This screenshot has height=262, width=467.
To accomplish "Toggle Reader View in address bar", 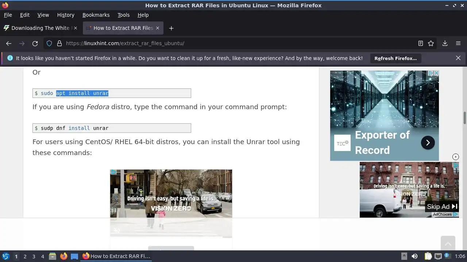I will pos(420,43).
